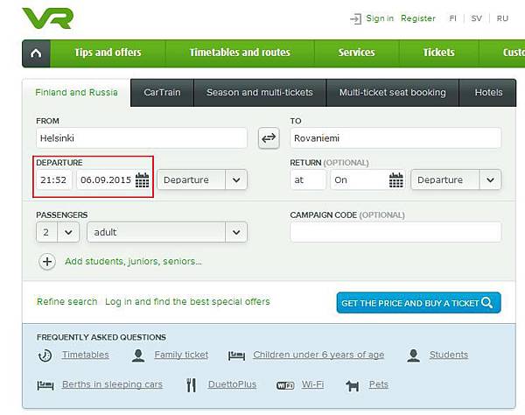Screen dimensions: 525x415
Task: Open Children under 6 years of age link
Action: click(318, 355)
